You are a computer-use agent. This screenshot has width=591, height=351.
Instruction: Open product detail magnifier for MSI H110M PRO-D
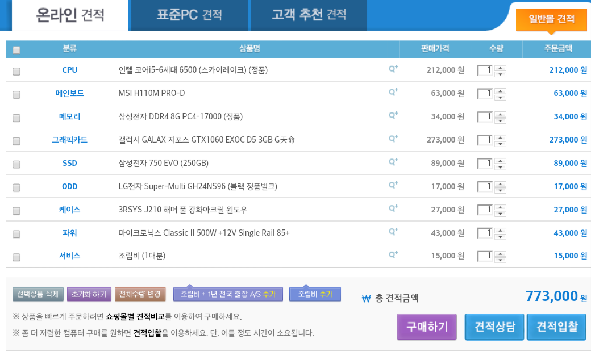(x=393, y=93)
